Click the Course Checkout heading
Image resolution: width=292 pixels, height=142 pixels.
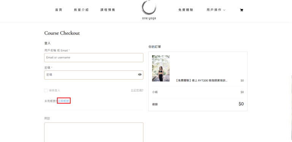click(x=62, y=33)
